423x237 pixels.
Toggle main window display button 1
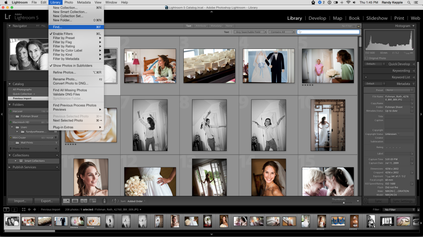(x=7, y=209)
